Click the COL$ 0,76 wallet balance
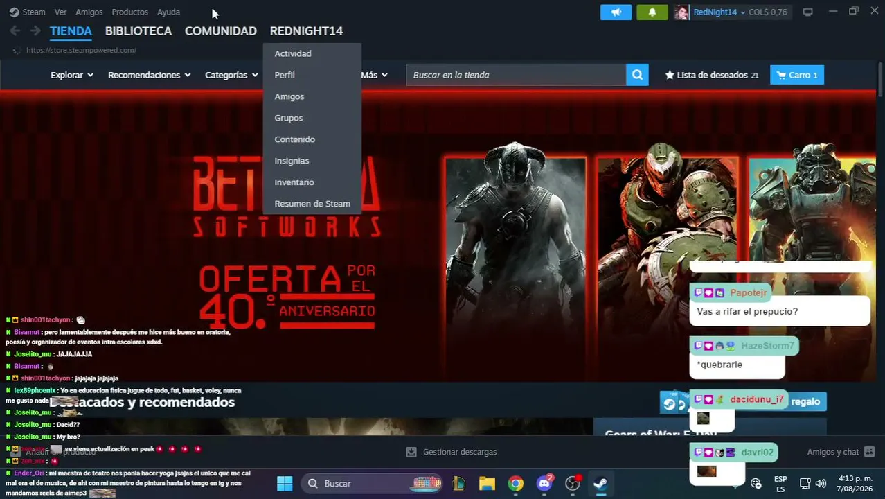 [x=767, y=12]
